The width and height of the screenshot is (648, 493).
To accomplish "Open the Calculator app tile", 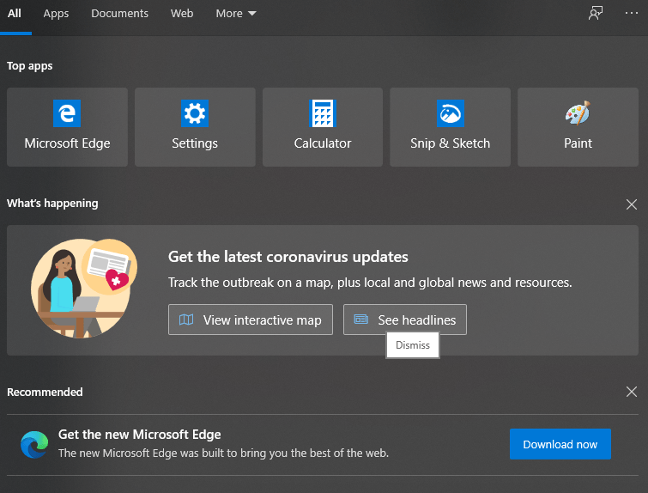I will pyautogui.click(x=323, y=126).
